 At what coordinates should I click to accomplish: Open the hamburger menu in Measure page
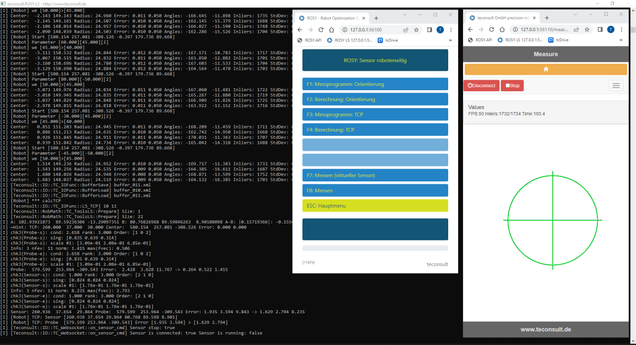point(616,86)
